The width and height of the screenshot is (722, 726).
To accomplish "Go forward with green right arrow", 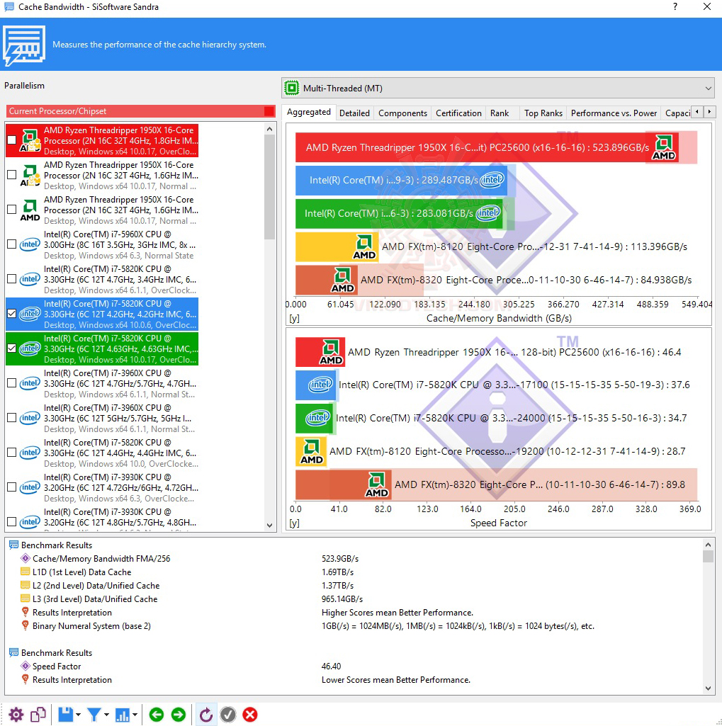I will click(x=179, y=715).
